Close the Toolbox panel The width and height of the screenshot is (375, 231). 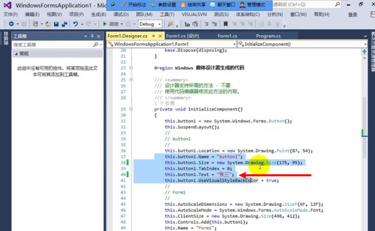point(99,36)
